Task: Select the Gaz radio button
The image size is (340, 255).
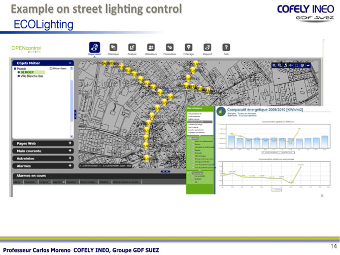Action: 193,182
